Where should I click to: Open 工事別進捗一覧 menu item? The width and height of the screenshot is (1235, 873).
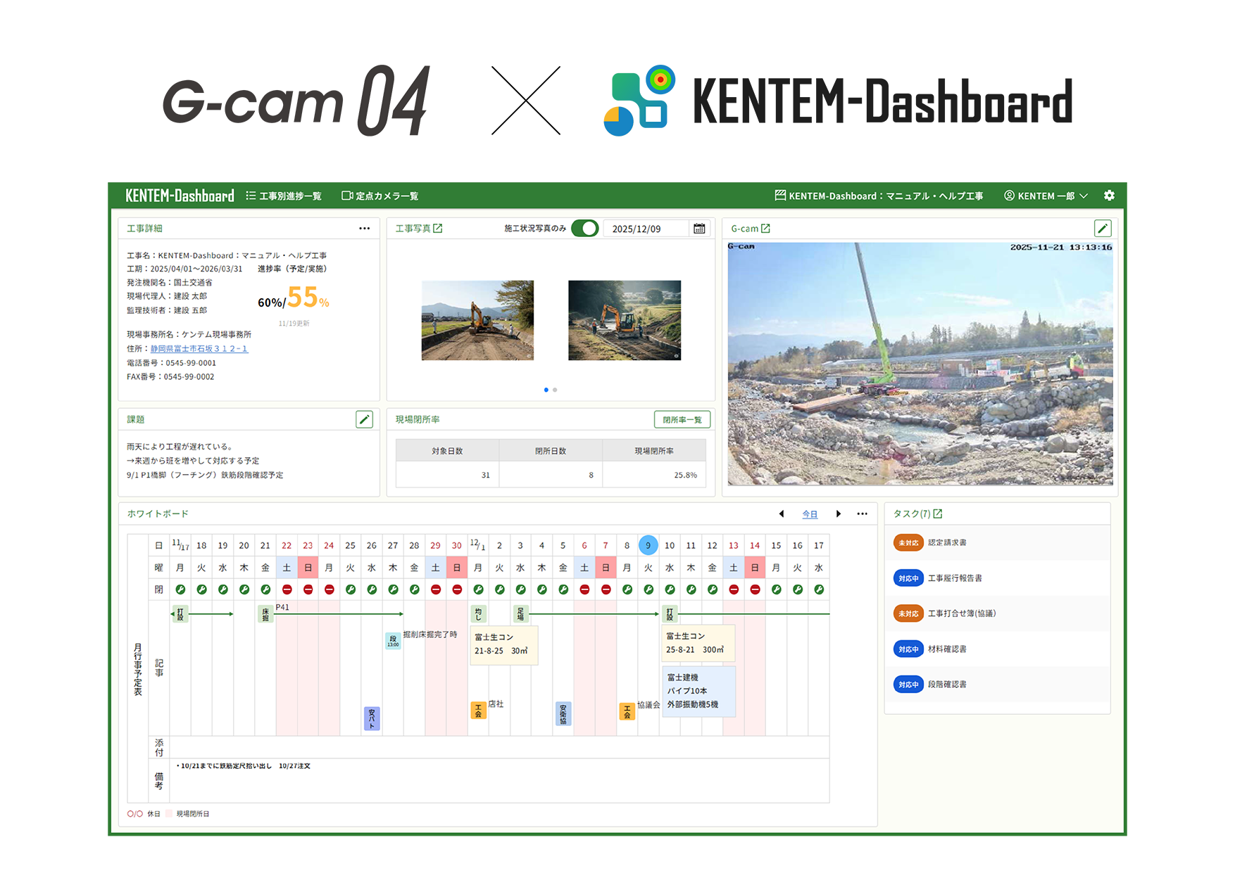(x=284, y=196)
